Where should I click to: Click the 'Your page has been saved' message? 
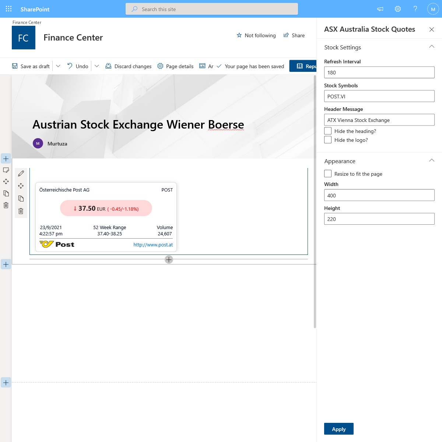coord(255,66)
